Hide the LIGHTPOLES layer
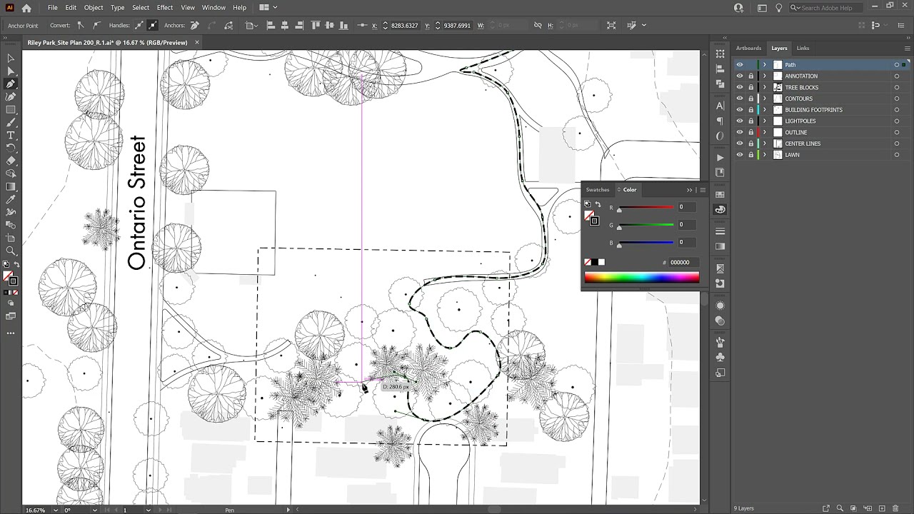Viewport: 914px width, 514px height. pyautogui.click(x=740, y=121)
